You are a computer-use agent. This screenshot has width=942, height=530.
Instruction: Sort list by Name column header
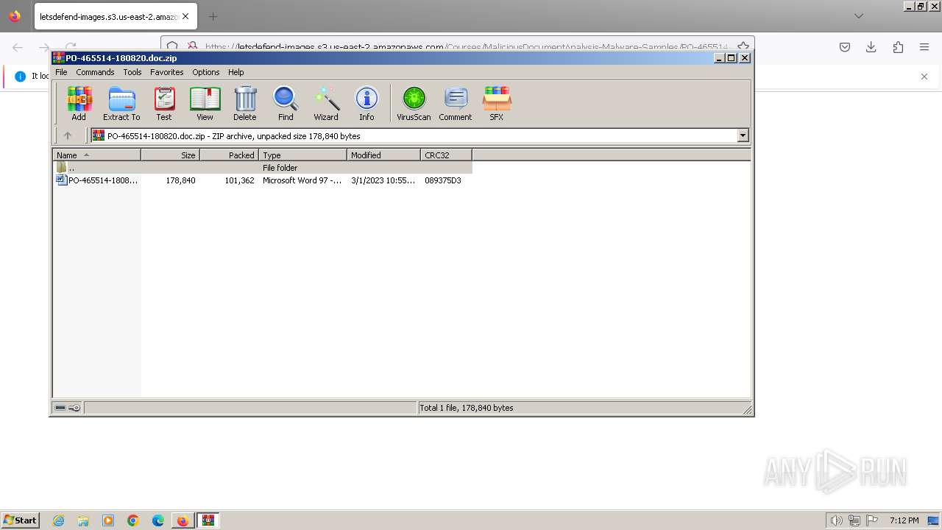(96, 155)
